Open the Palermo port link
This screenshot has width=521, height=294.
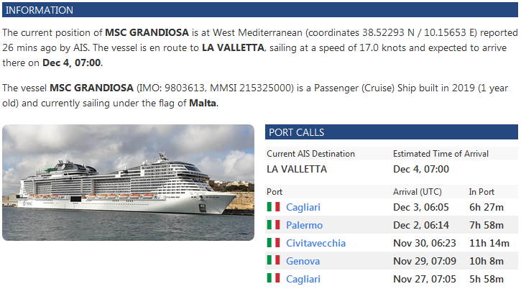click(x=304, y=225)
